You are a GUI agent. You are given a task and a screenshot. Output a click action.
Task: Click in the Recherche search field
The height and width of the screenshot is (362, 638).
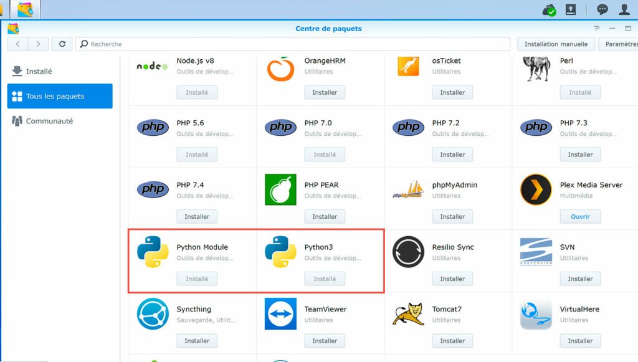293,44
